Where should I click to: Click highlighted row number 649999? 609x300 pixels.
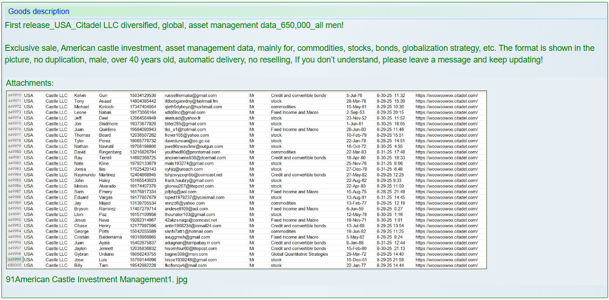tap(14, 260)
